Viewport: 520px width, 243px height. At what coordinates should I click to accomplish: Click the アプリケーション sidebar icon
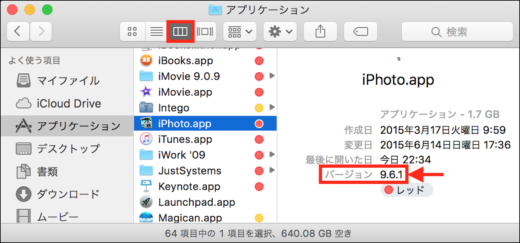pyautogui.click(x=24, y=126)
